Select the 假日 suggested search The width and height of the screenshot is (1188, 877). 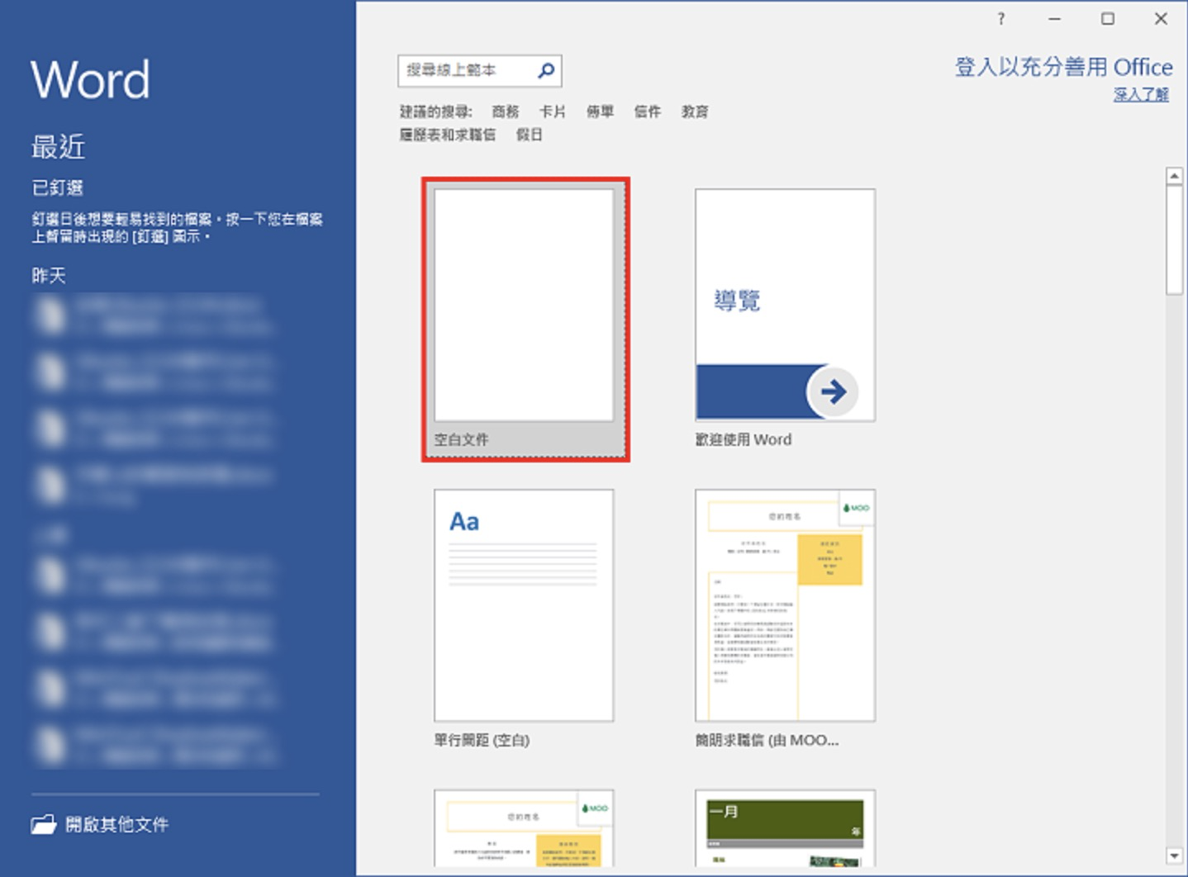pyautogui.click(x=530, y=135)
